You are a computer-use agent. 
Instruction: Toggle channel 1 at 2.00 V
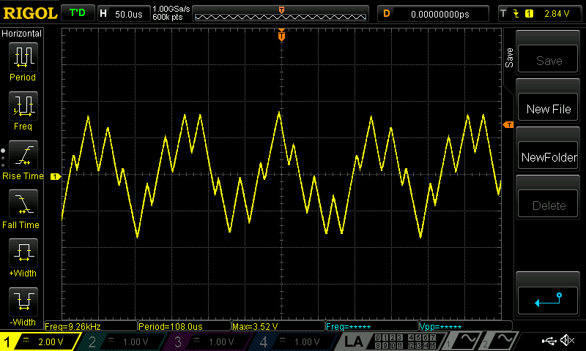(40, 341)
